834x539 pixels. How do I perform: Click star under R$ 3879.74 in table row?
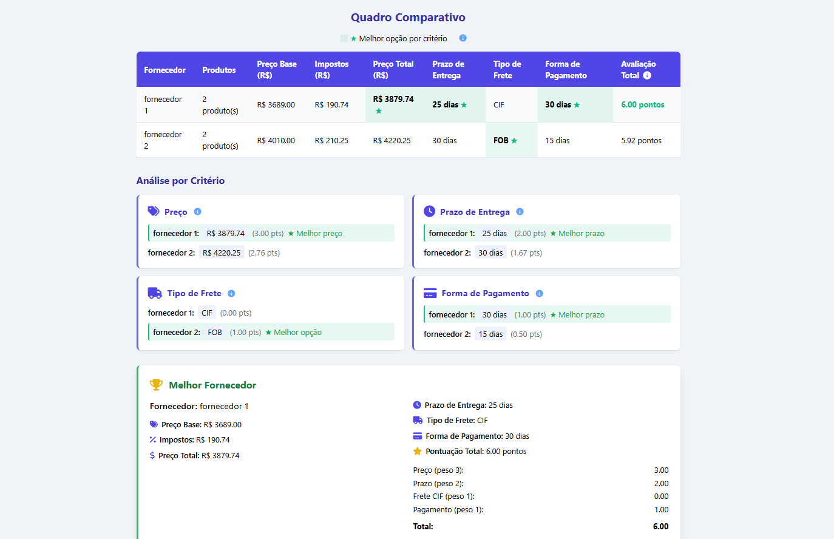379,111
